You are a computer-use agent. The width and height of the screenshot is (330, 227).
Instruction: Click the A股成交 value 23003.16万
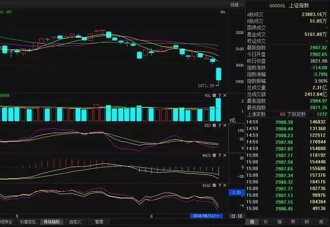(x=315, y=14)
